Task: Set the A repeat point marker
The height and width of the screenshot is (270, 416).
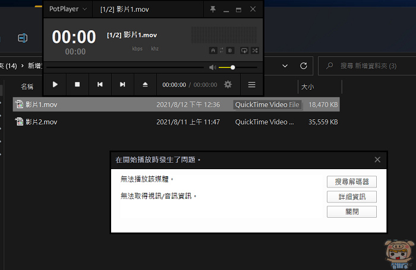Action: click(213, 50)
